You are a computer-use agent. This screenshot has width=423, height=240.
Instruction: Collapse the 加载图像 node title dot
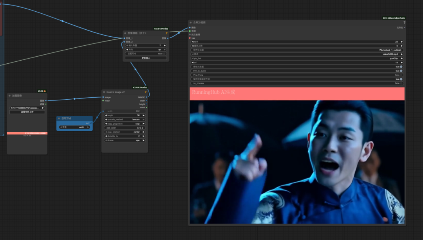tap(9, 96)
